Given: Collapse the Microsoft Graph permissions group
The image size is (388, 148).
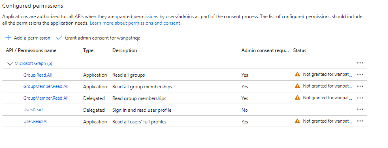Looking at the screenshot, I should [10, 64].
